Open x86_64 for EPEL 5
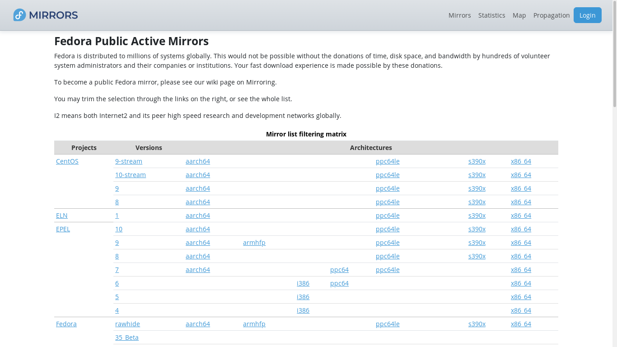The image size is (617, 347). click(x=521, y=297)
